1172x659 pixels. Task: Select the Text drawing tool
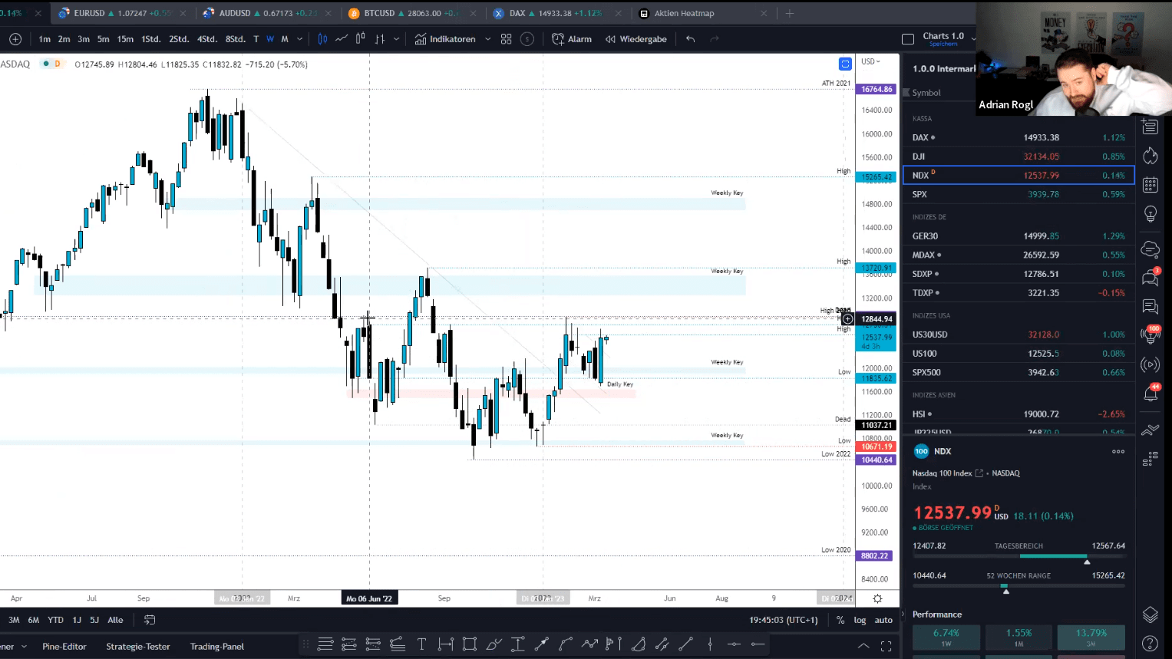[x=421, y=644]
